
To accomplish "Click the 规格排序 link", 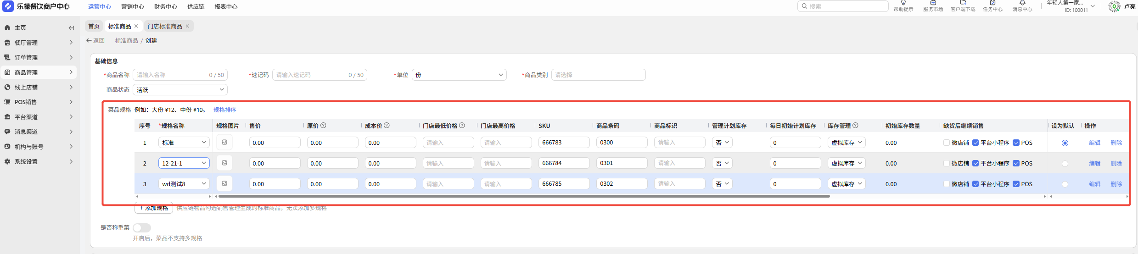I will [x=225, y=110].
